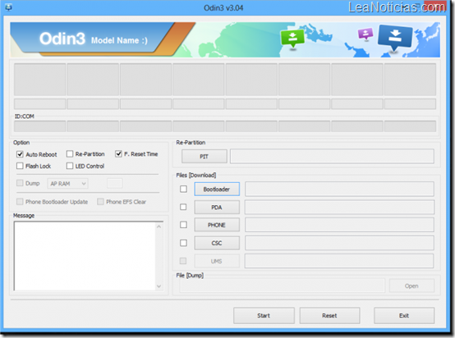Click the PHONE file path field
455x338 pixels.
339,225
